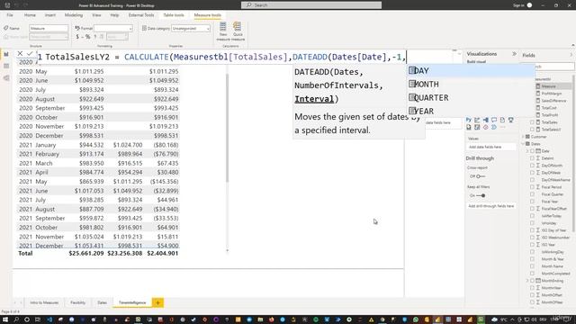Viewport: 576px width, 324px height.
Task: Check the DayOfWeek field checkbox
Action: [x=532, y=173]
